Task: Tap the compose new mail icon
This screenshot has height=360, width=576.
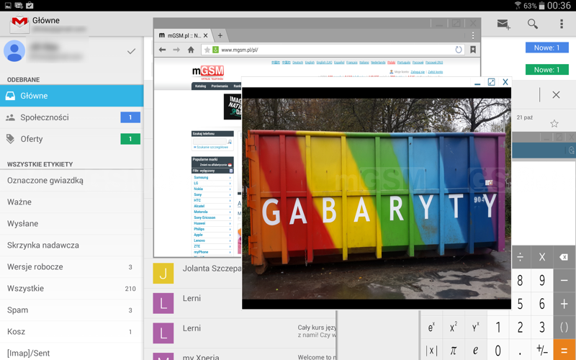Action: pyautogui.click(x=503, y=24)
